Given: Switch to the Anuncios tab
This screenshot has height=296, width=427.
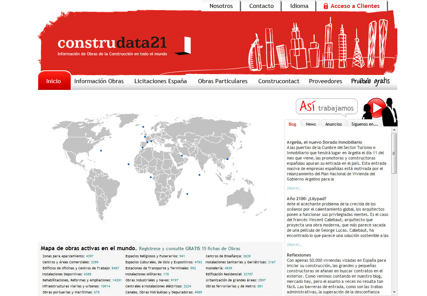Looking at the screenshot, I should (x=333, y=124).
